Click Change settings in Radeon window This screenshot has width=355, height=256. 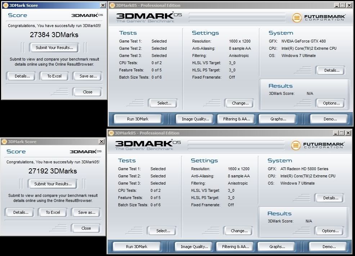tap(239, 231)
